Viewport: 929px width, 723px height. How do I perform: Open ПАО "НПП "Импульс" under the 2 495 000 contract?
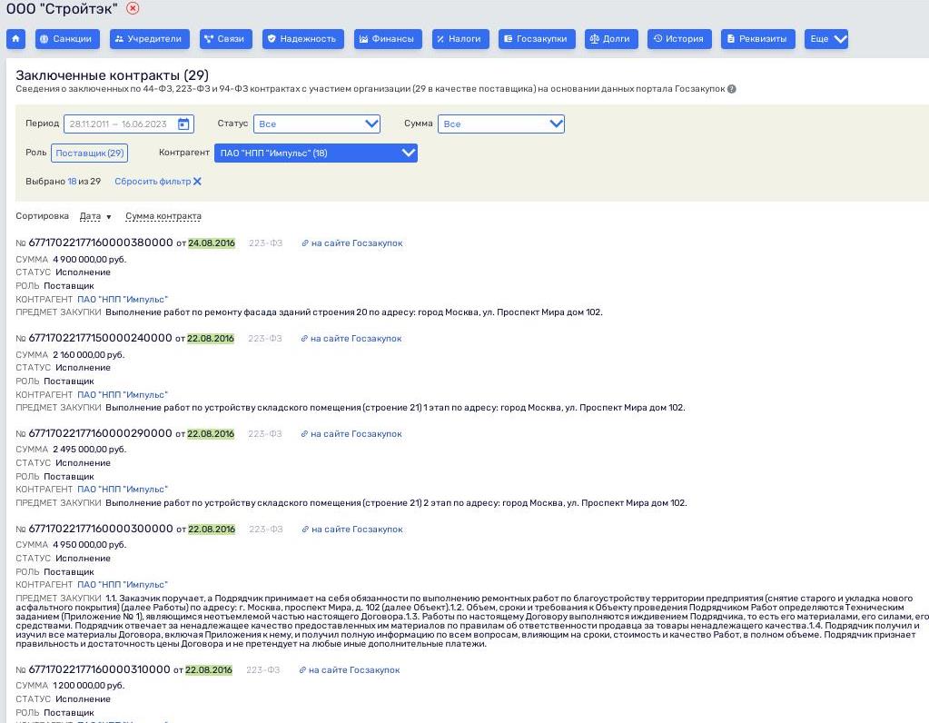point(123,490)
